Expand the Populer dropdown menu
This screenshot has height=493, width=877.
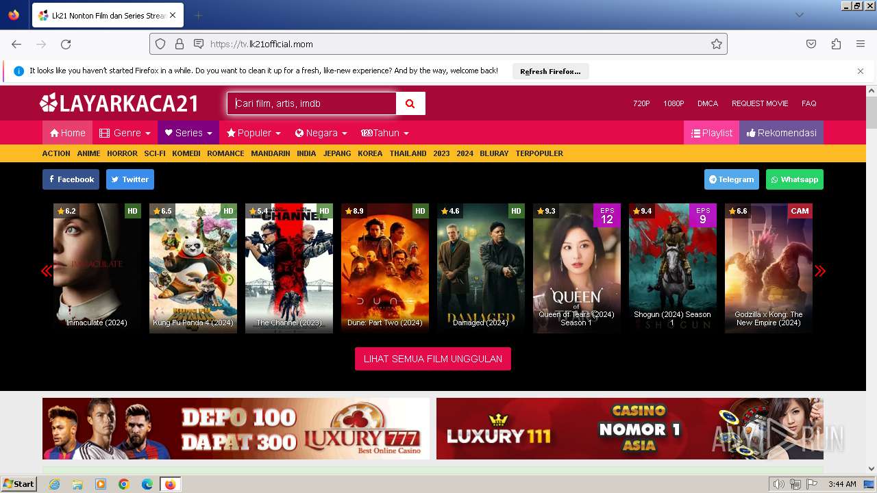point(254,133)
